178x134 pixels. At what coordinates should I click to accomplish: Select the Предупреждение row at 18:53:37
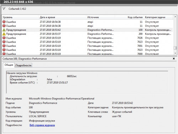point(87,34)
